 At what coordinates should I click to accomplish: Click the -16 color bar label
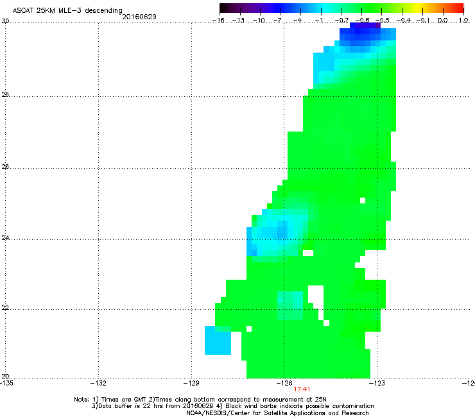coord(218,21)
